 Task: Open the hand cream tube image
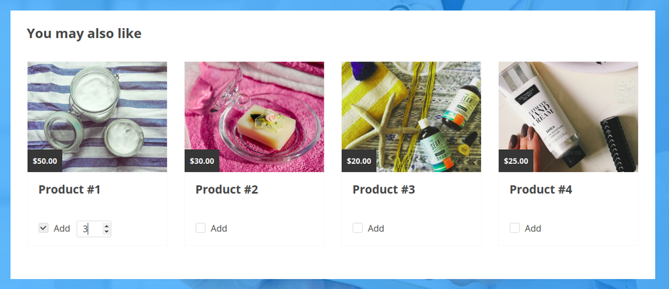pyautogui.click(x=568, y=117)
